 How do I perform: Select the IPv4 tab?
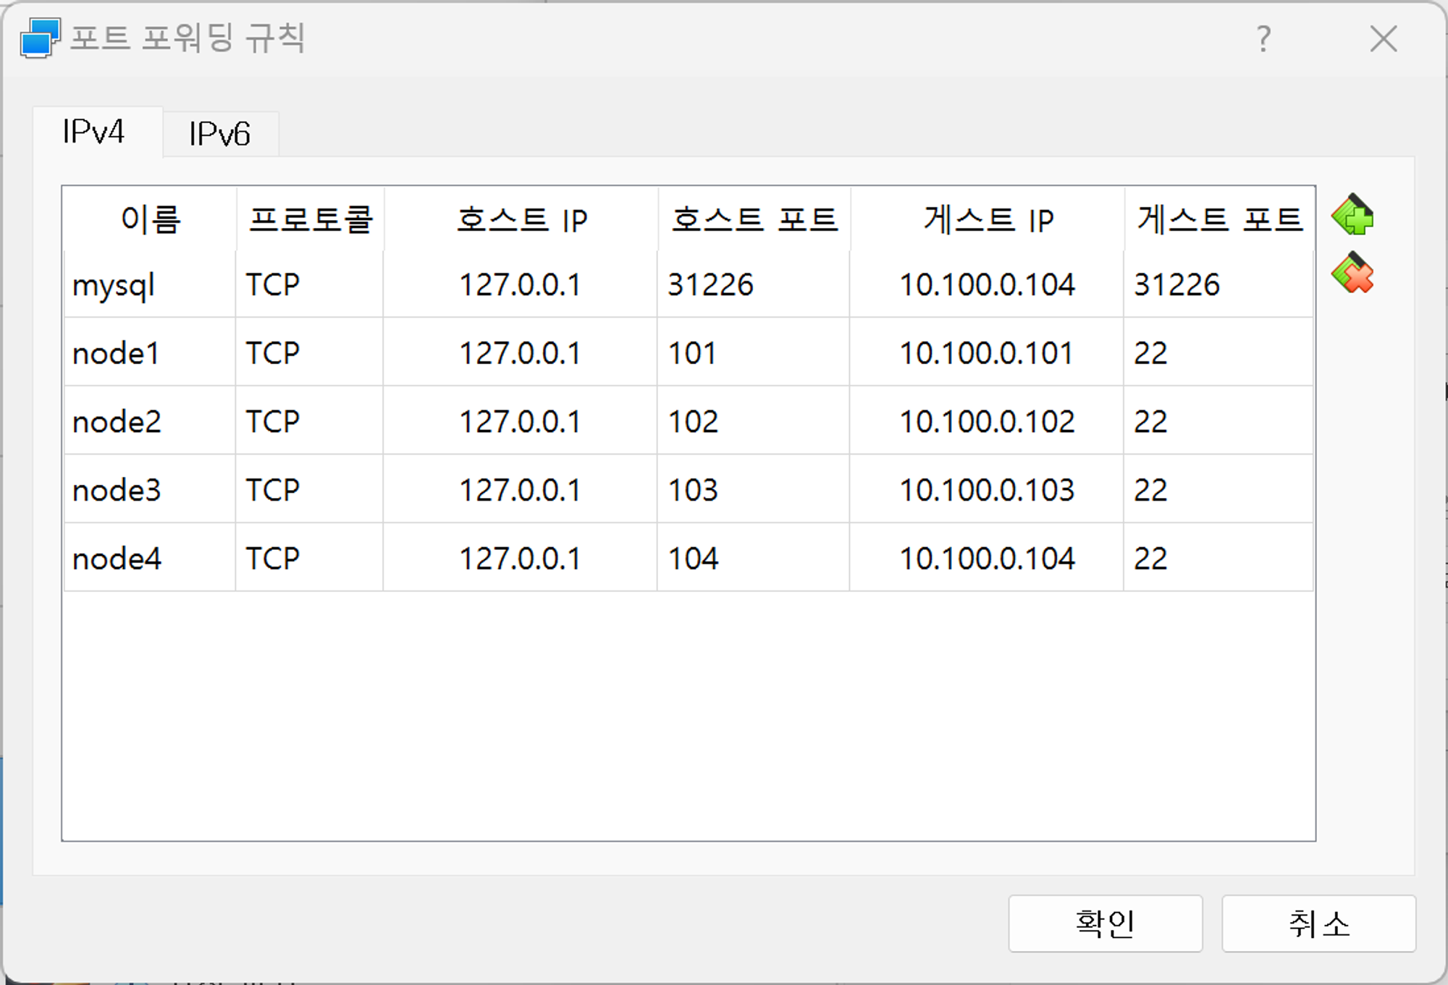94,132
